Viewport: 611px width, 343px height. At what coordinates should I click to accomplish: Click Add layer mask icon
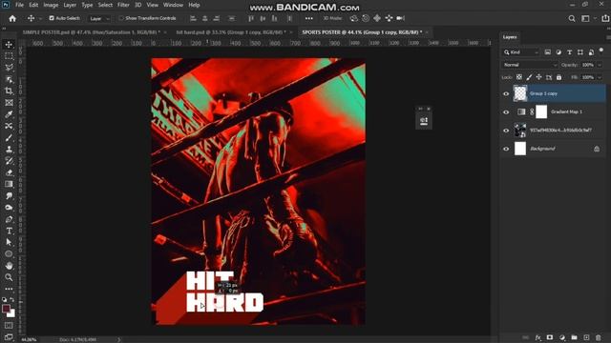[550, 337]
